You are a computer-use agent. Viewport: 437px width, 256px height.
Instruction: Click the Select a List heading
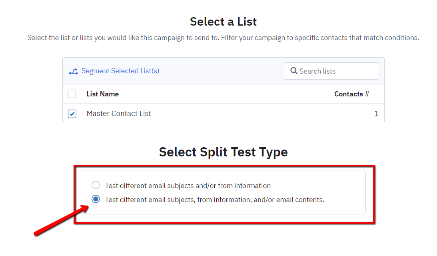pos(223,22)
